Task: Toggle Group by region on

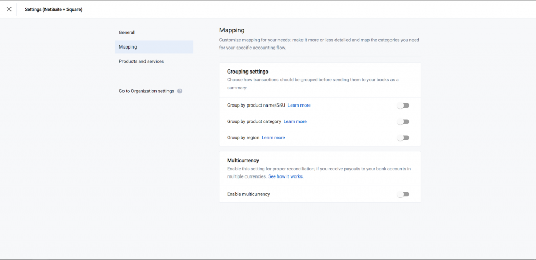Action: click(404, 138)
